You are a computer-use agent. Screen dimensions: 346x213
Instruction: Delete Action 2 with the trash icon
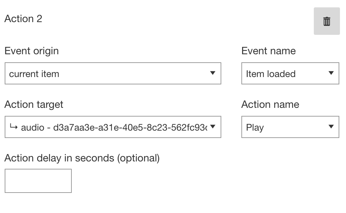pos(327,21)
